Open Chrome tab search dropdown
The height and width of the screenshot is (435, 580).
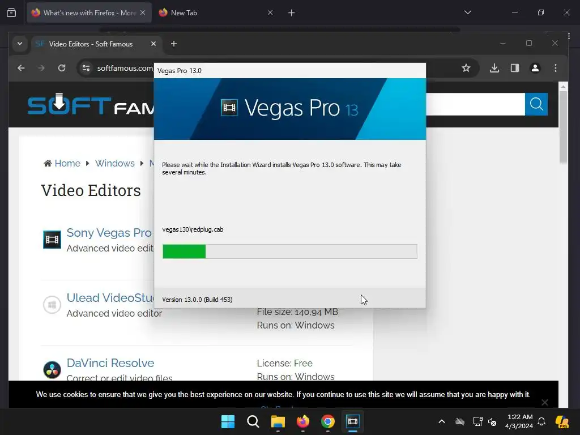[x=20, y=44]
